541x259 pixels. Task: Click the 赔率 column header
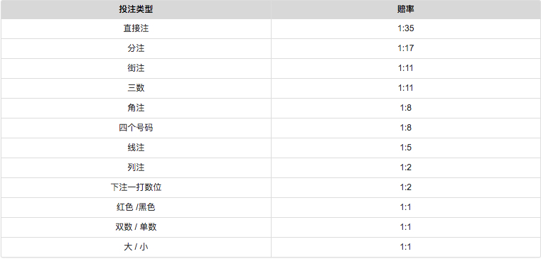(x=405, y=9)
